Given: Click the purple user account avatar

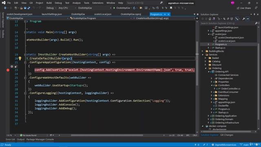Looking at the screenshot, I should click(x=232, y=3).
